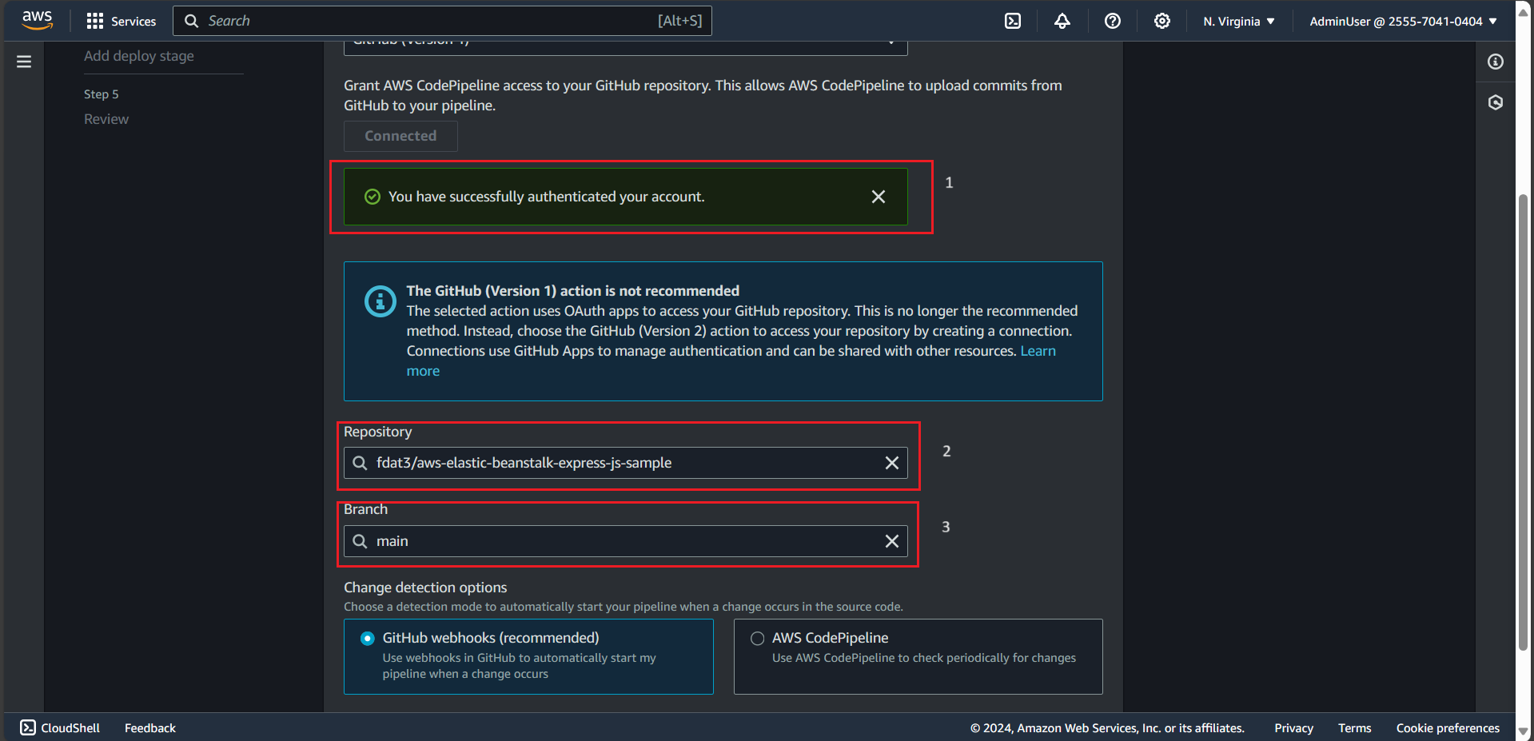
Task: Click the Repository input field
Action: pyautogui.click(x=625, y=463)
